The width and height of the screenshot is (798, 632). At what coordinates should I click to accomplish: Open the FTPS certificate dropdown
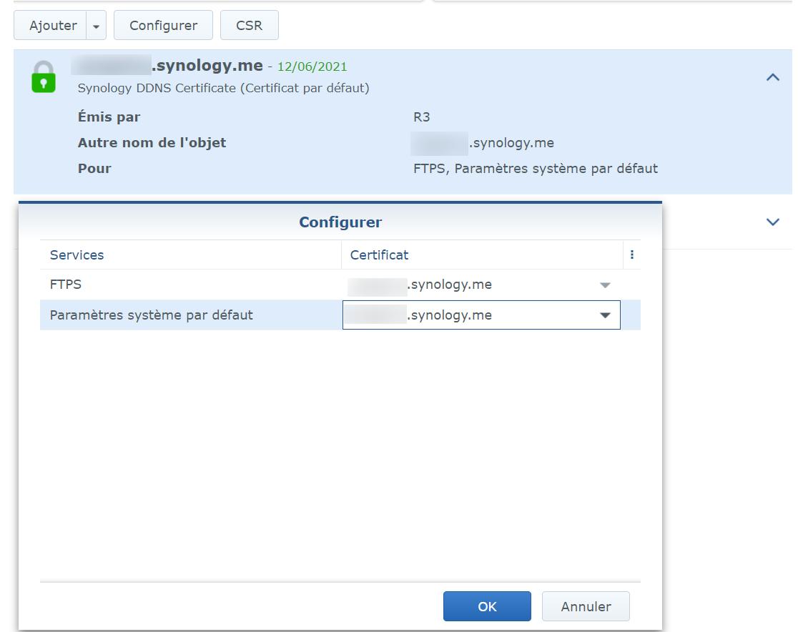[x=605, y=285]
